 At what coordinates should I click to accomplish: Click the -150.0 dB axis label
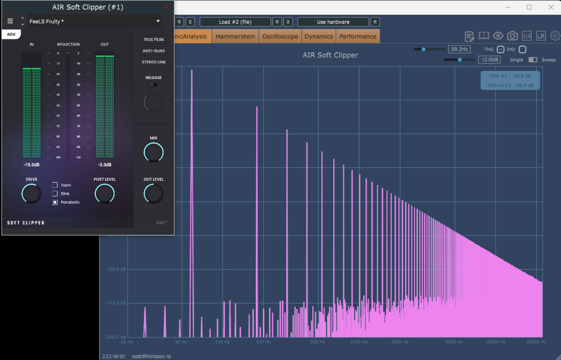coord(115,269)
